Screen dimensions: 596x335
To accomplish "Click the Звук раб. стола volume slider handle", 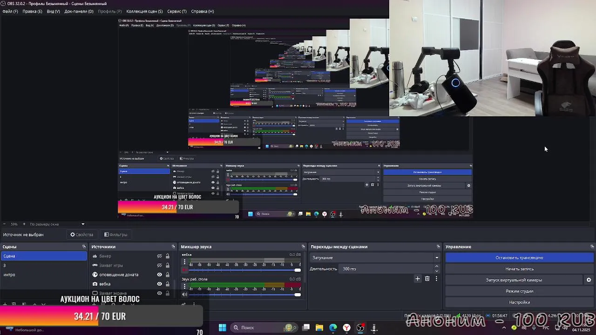I will click(298, 295).
